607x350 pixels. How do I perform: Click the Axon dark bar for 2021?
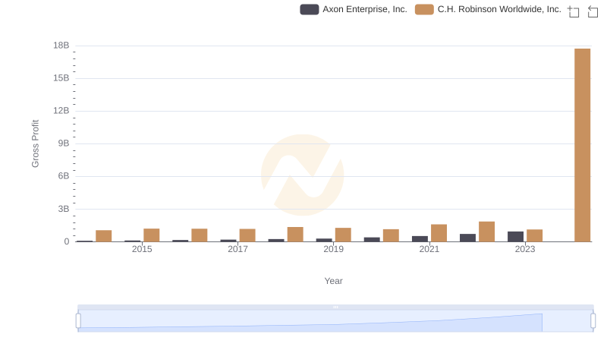[420, 239]
